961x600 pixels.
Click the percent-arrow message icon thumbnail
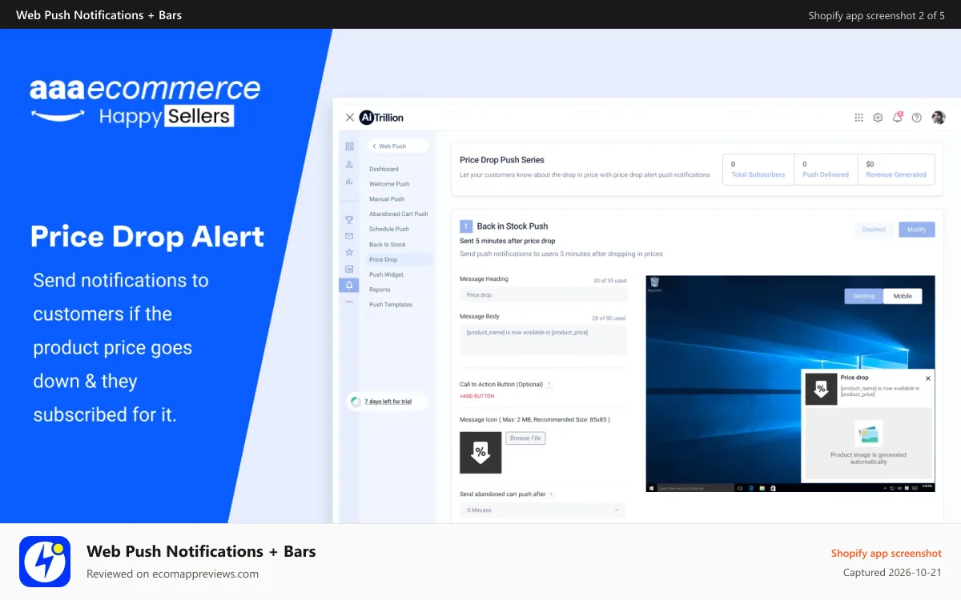click(x=480, y=453)
